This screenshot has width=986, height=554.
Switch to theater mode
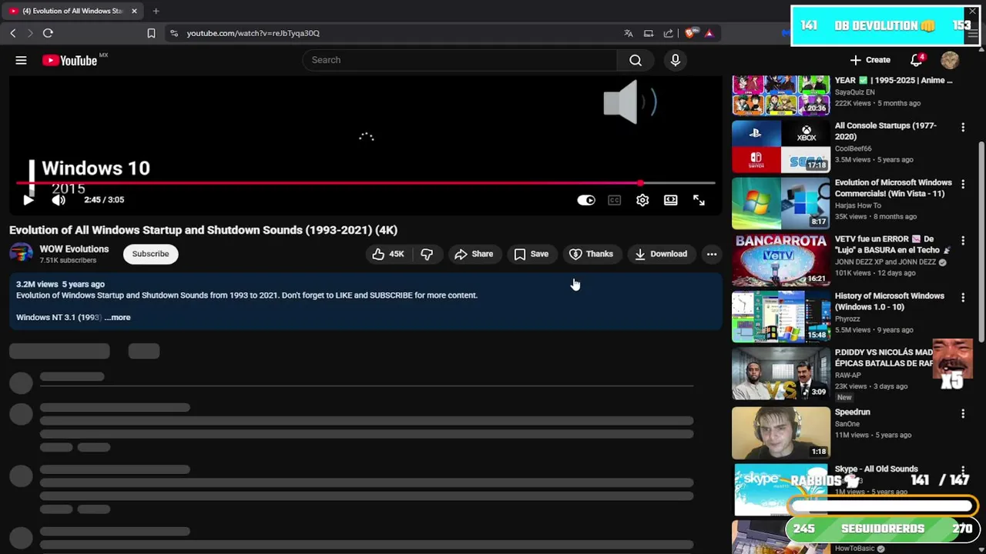tap(671, 200)
